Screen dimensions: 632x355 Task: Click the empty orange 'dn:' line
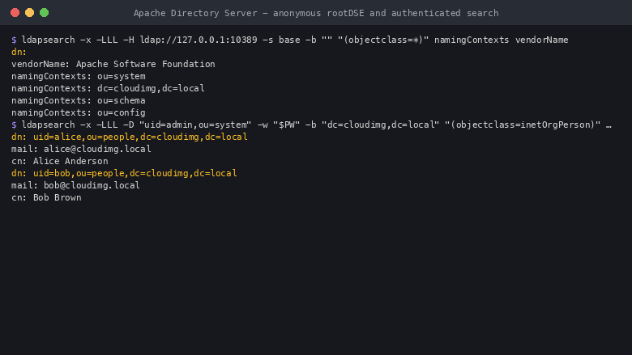[19, 52]
